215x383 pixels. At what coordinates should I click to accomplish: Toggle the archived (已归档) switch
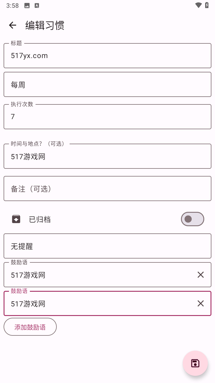pyautogui.click(x=192, y=219)
